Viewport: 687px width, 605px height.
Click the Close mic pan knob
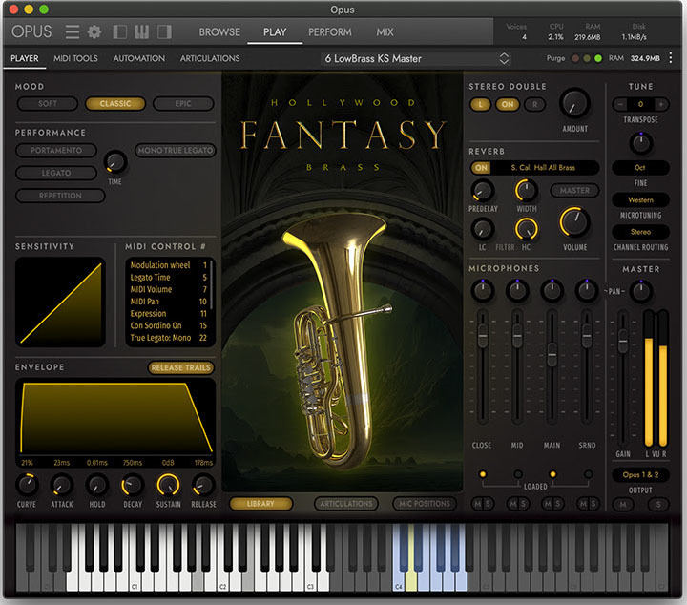(483, 290)
